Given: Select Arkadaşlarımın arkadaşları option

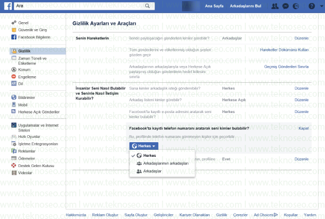Looking at the screenshot, I should [x=162, y=163].
